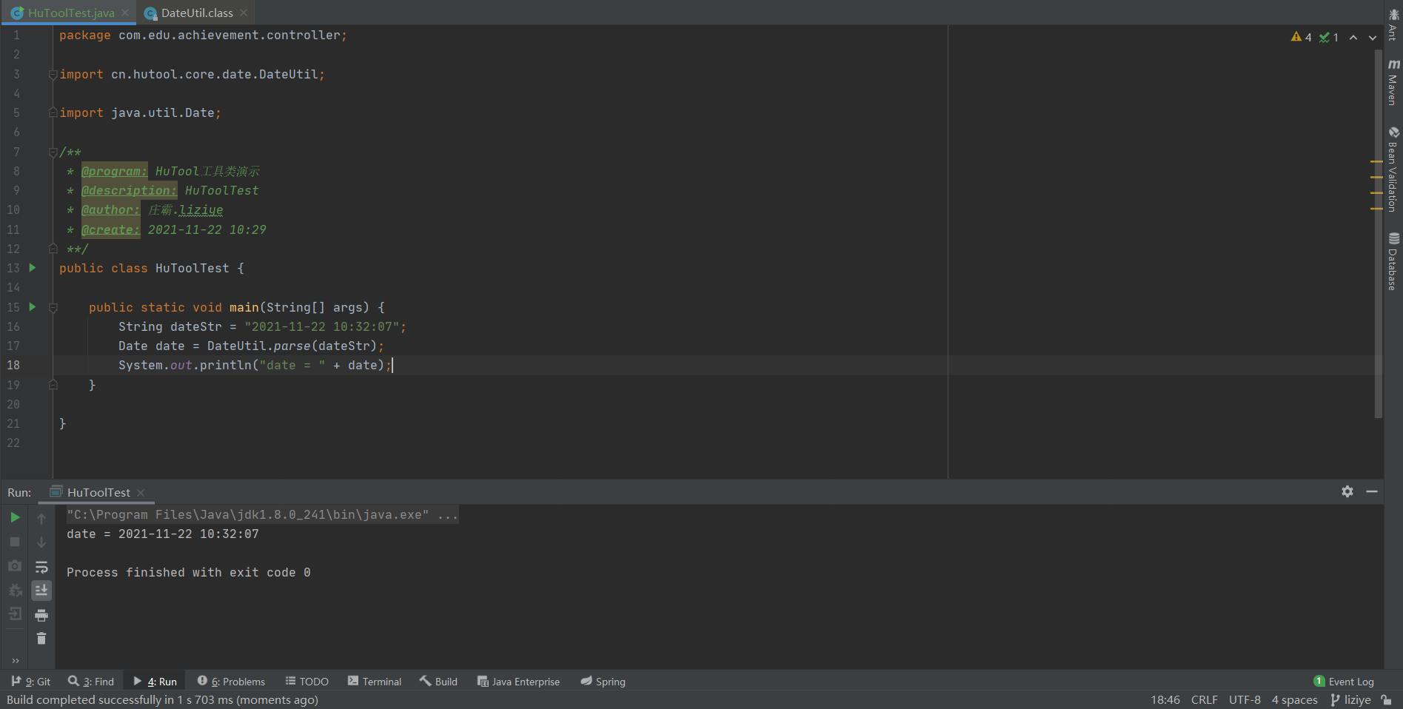1403x709 pixels.
Task: Place cursor on line 18 println
Action: [255, 365]
